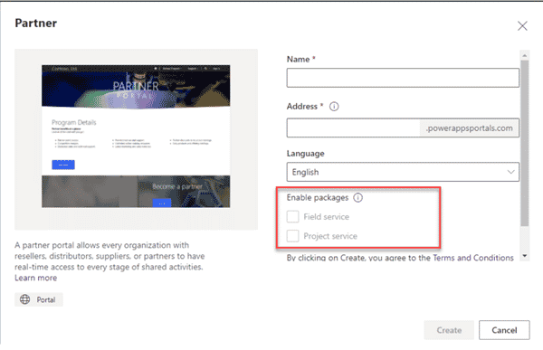Click the Language chevron arrow
Image resolution: width=543 pixels, height=350 pixels.
510,172
